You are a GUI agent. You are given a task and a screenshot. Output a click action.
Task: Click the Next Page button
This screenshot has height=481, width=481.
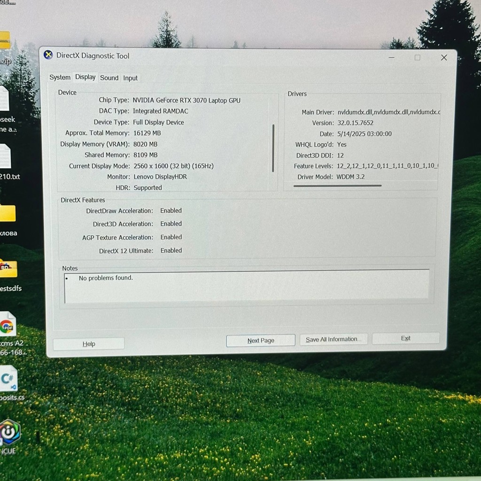pos(261,341)
